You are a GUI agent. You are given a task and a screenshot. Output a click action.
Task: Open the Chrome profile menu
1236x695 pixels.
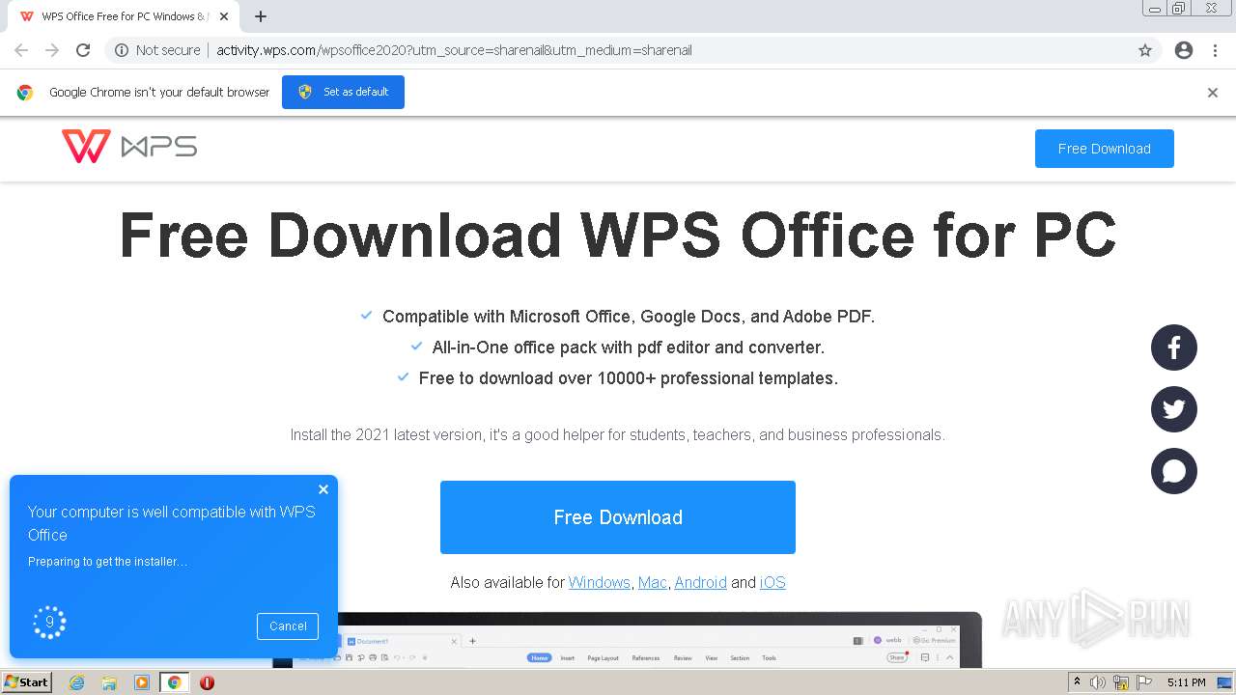(x=1184, y=50)
